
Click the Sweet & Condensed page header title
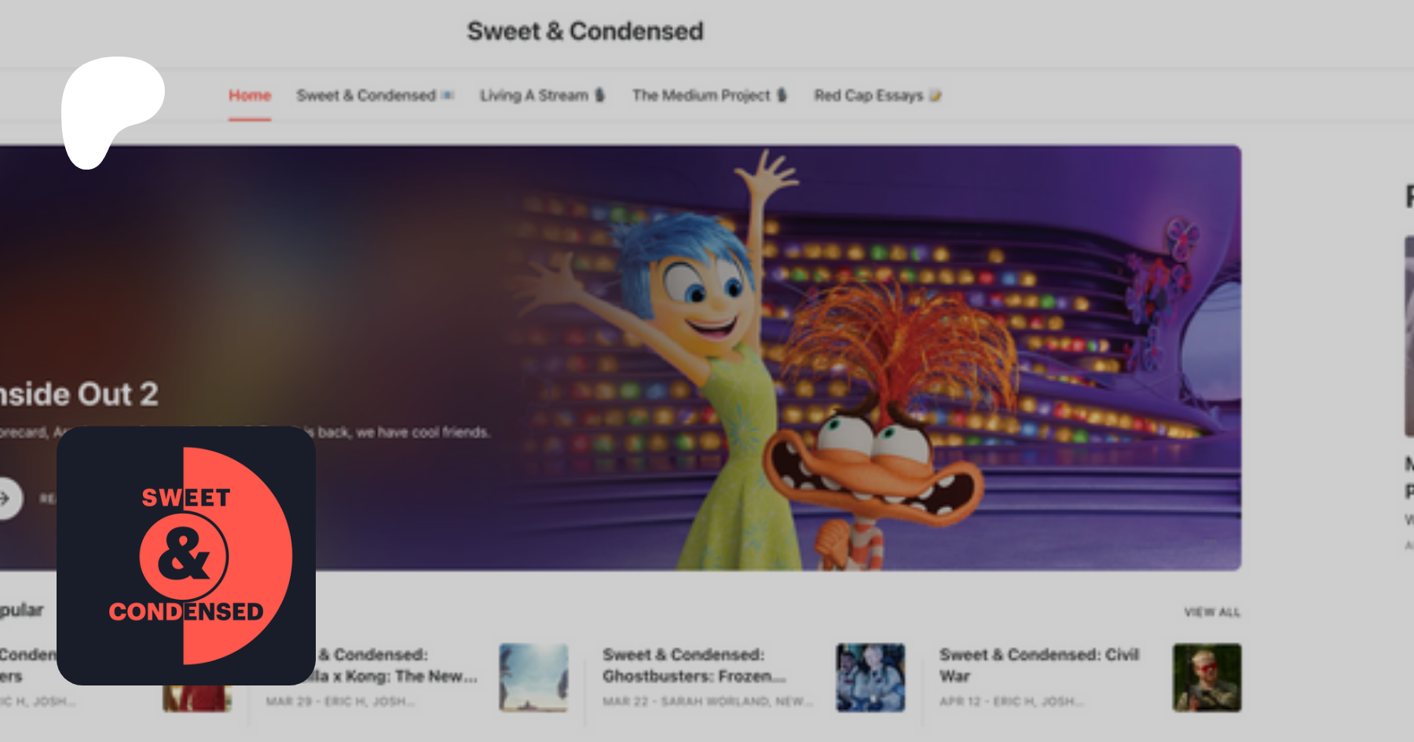585,31
